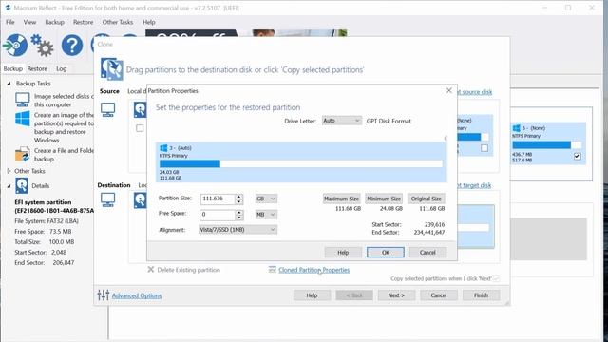Click the partition 5 usage bar
608x342 pixels.
click(x=547, y=145)
